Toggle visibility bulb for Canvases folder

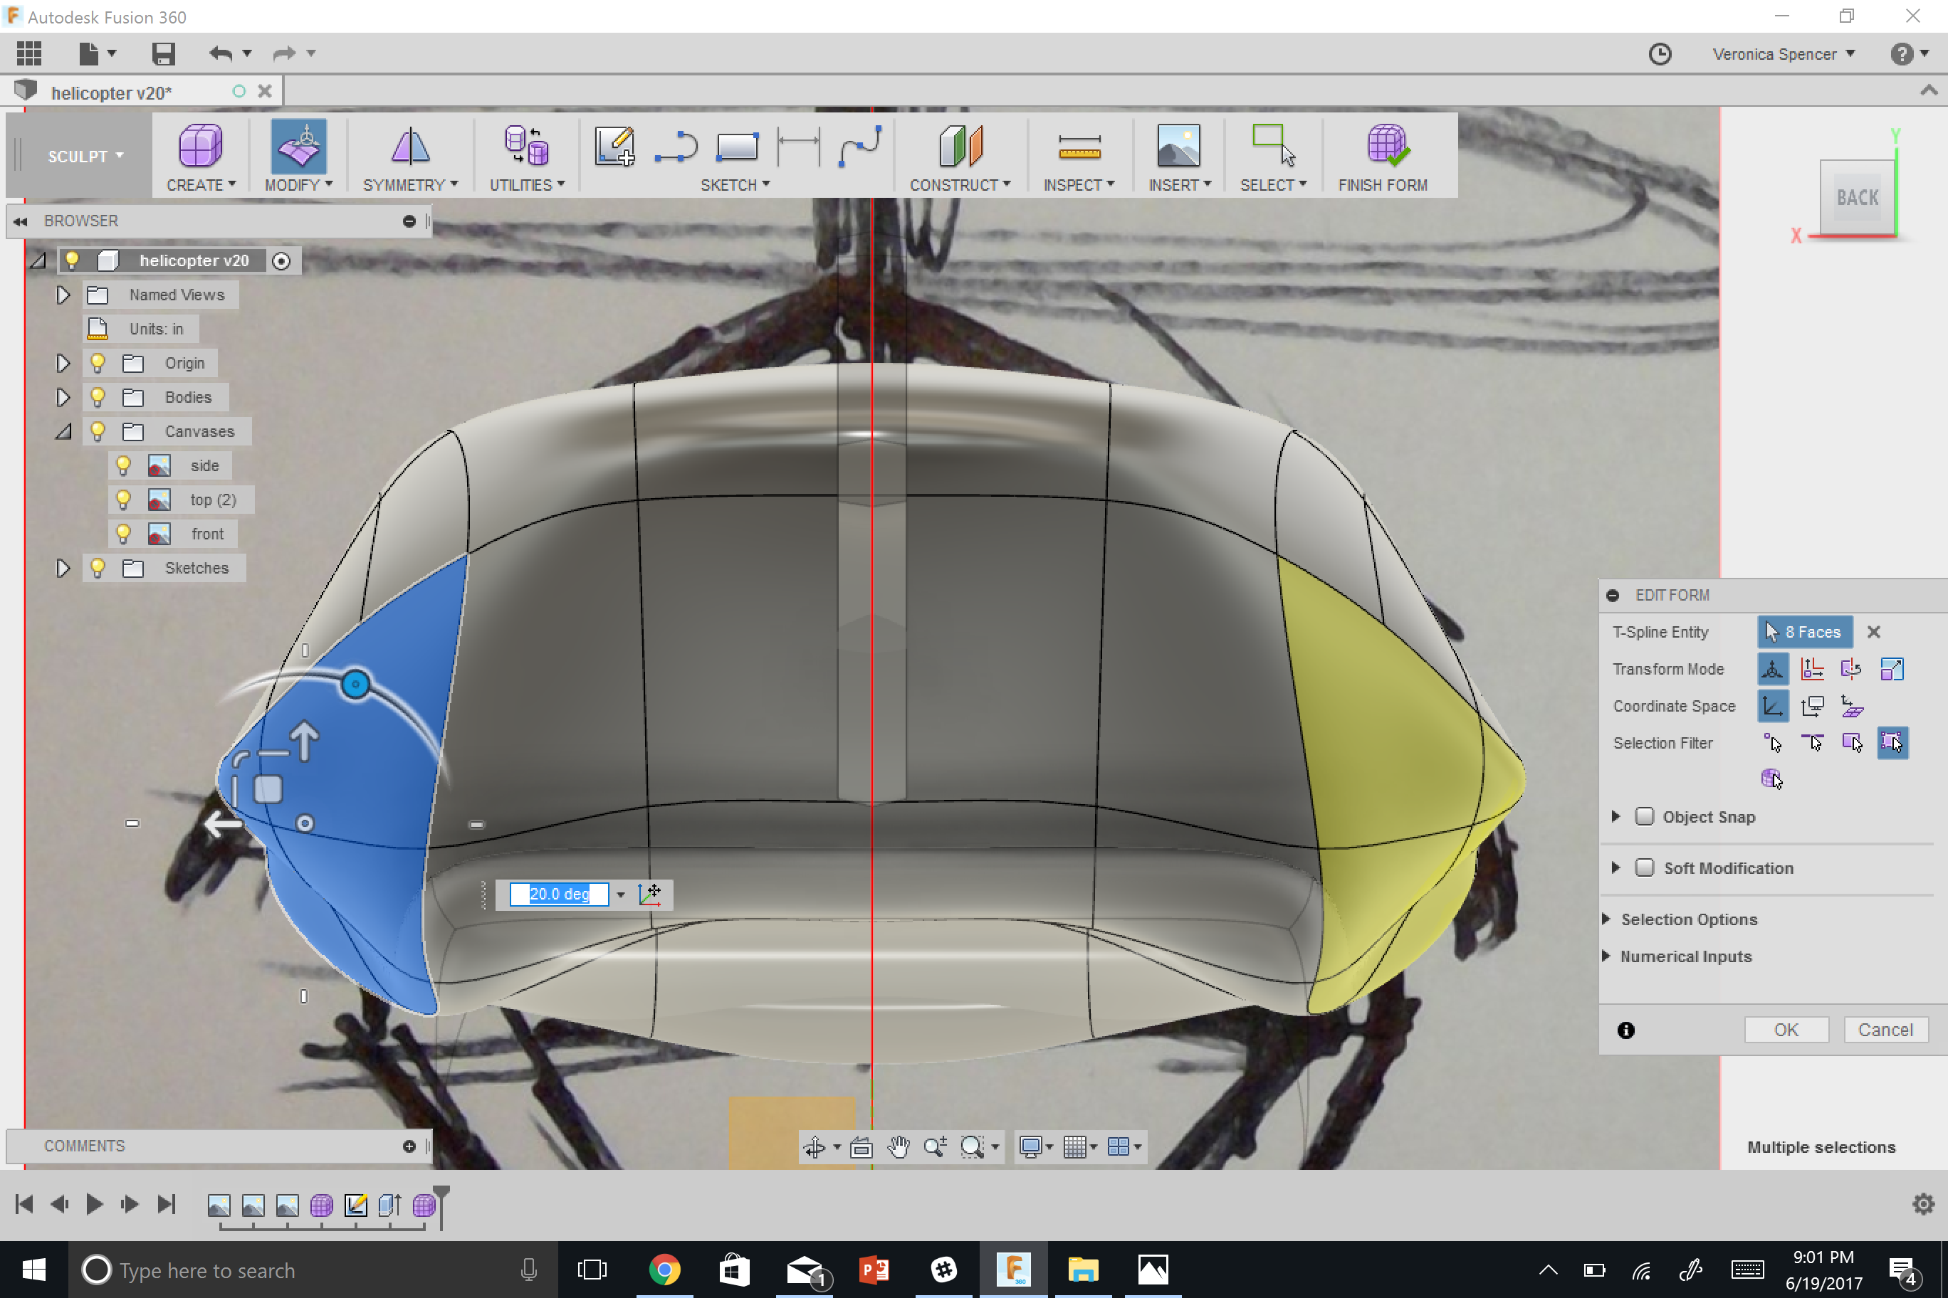point(98,431)
